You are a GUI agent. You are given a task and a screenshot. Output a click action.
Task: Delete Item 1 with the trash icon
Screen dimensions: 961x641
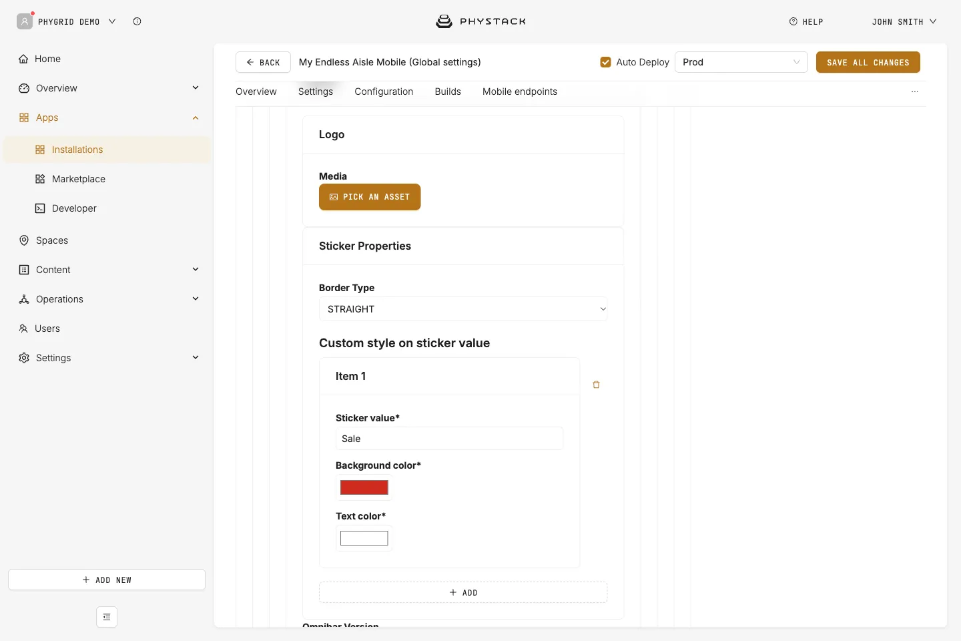[x=597, y=385]
